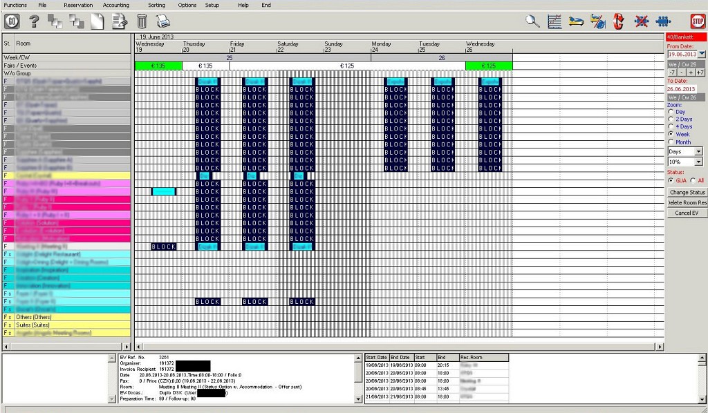708x413 pixels.
Task: Click the crossed-out conference table icon
Action: (641, 21)
